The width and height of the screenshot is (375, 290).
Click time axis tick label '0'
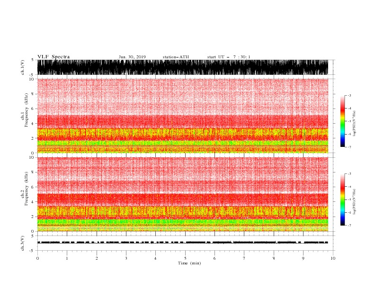(37, 258)
